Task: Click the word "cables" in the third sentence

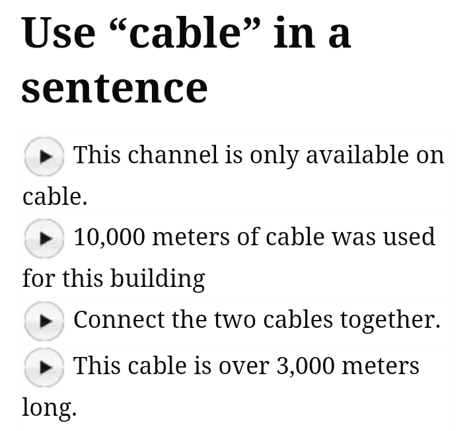Action: point(298,319)
